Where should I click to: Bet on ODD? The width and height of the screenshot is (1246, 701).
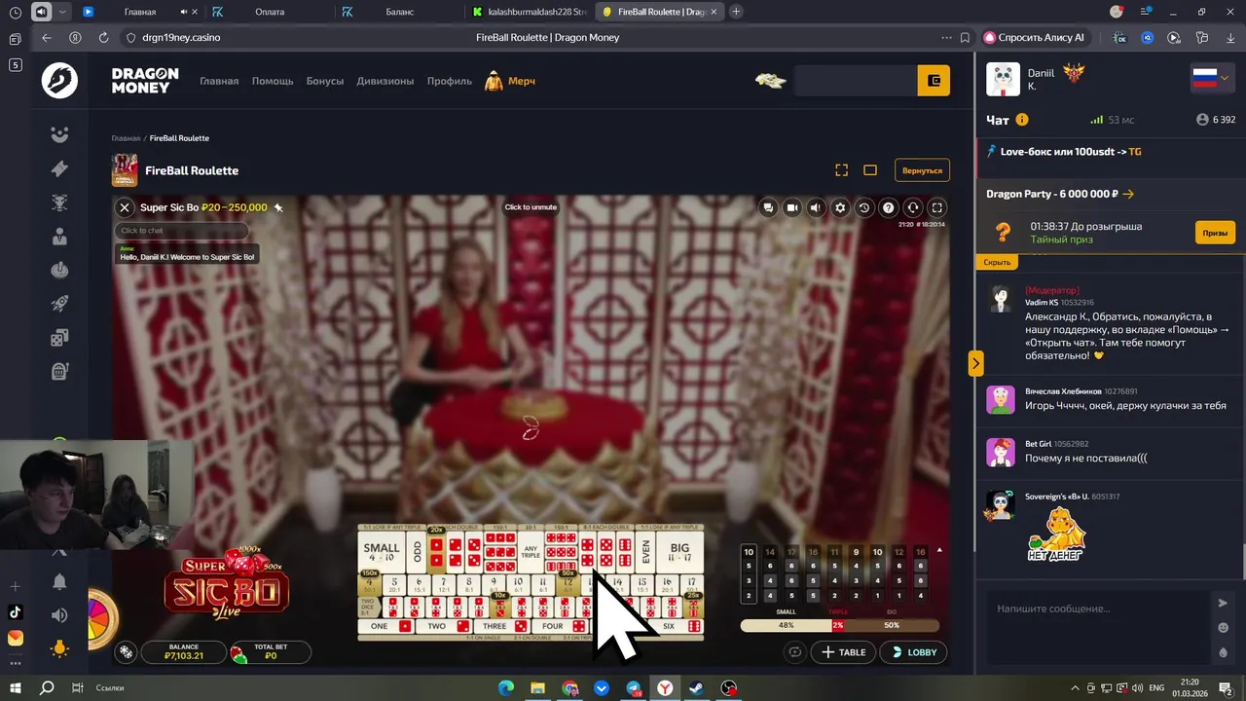click(417, 552)
